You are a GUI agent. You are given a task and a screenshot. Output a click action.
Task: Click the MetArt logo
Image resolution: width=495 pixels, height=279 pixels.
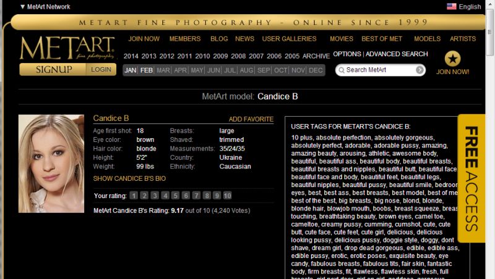click(67, 48)
